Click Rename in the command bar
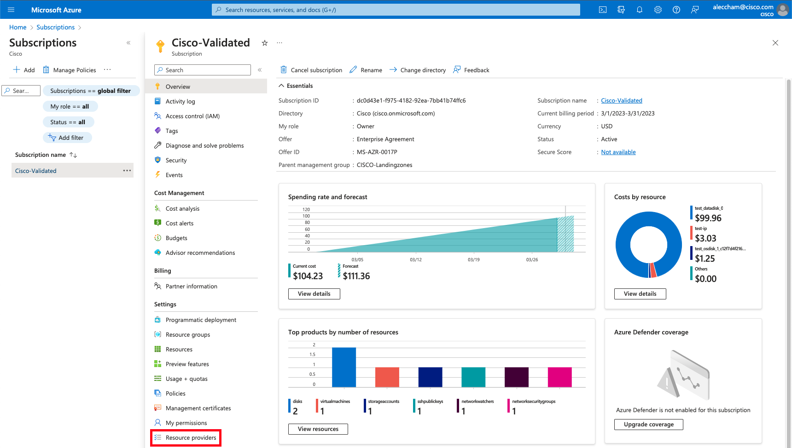 point(366,70)
